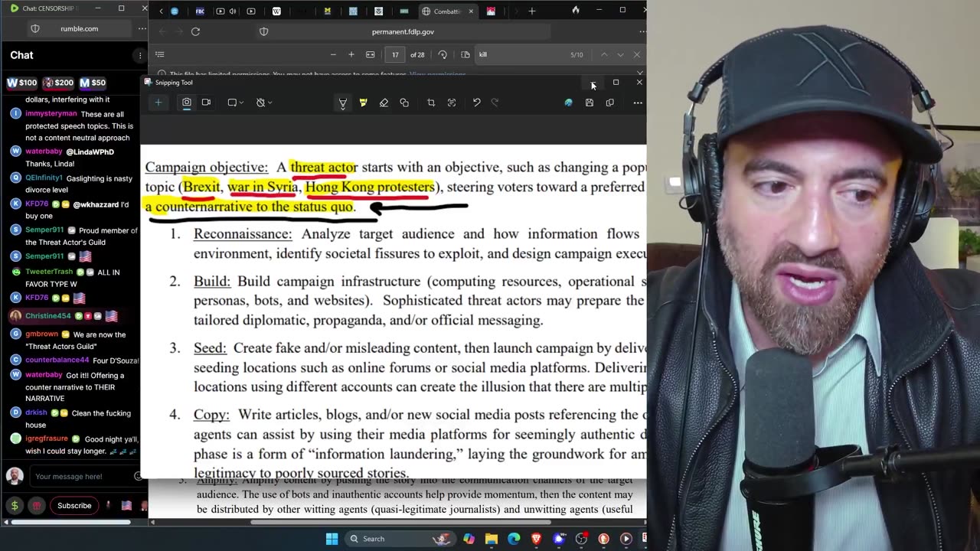This screenshot has height=551, width=980.
Task: Start a new snip in Snipping Tool
Action: (x=158, y=103)
